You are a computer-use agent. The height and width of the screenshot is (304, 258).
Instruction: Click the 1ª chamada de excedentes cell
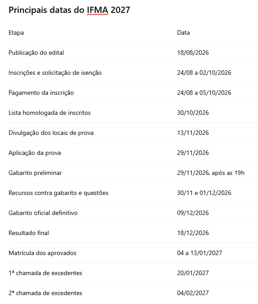45,273
